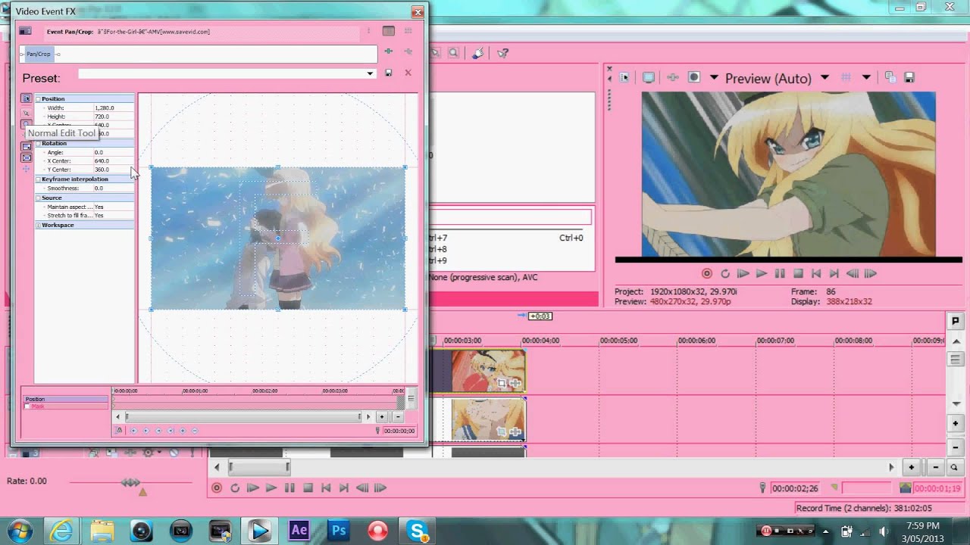Toggle Lock Aspect Ratio icon in Pan/Crop

(26, 147)
